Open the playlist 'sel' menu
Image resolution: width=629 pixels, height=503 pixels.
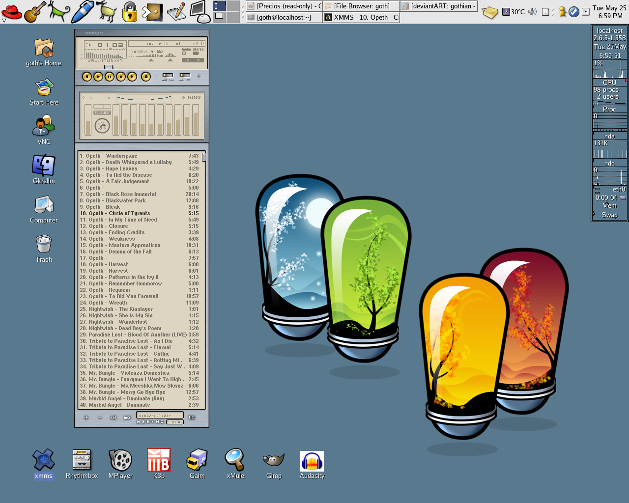tap(114, 418)
